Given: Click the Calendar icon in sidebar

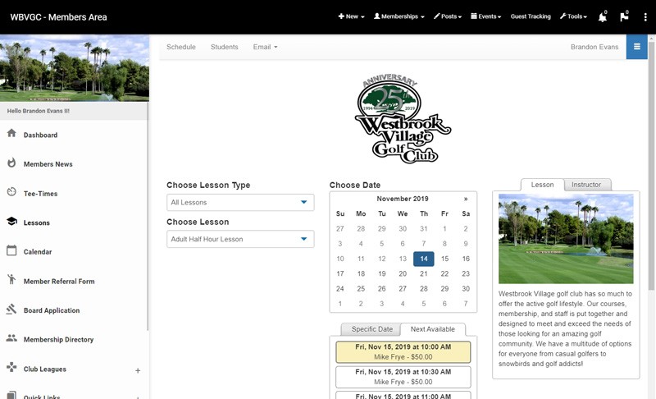Looking at the screenshot, I should click(11, 251).
